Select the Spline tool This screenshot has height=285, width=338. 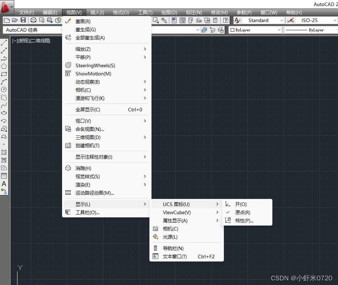(x=4, y=105)
